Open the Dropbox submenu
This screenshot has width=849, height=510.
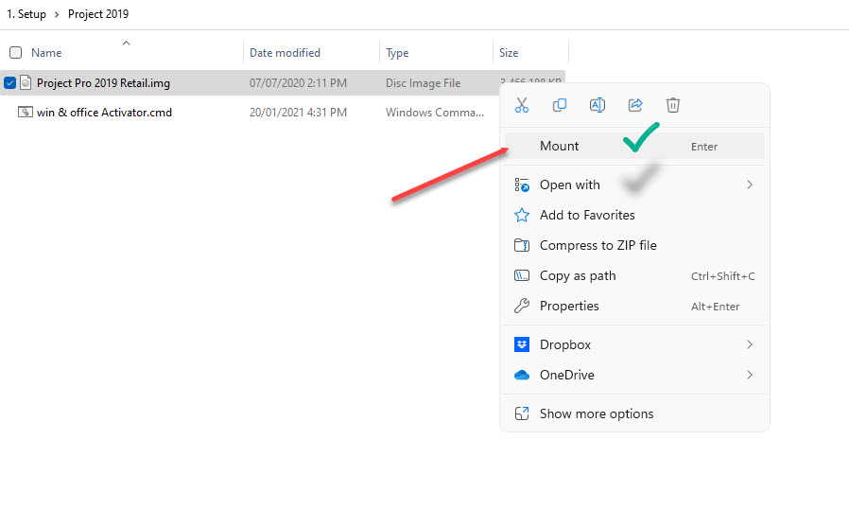pos(634,344)
